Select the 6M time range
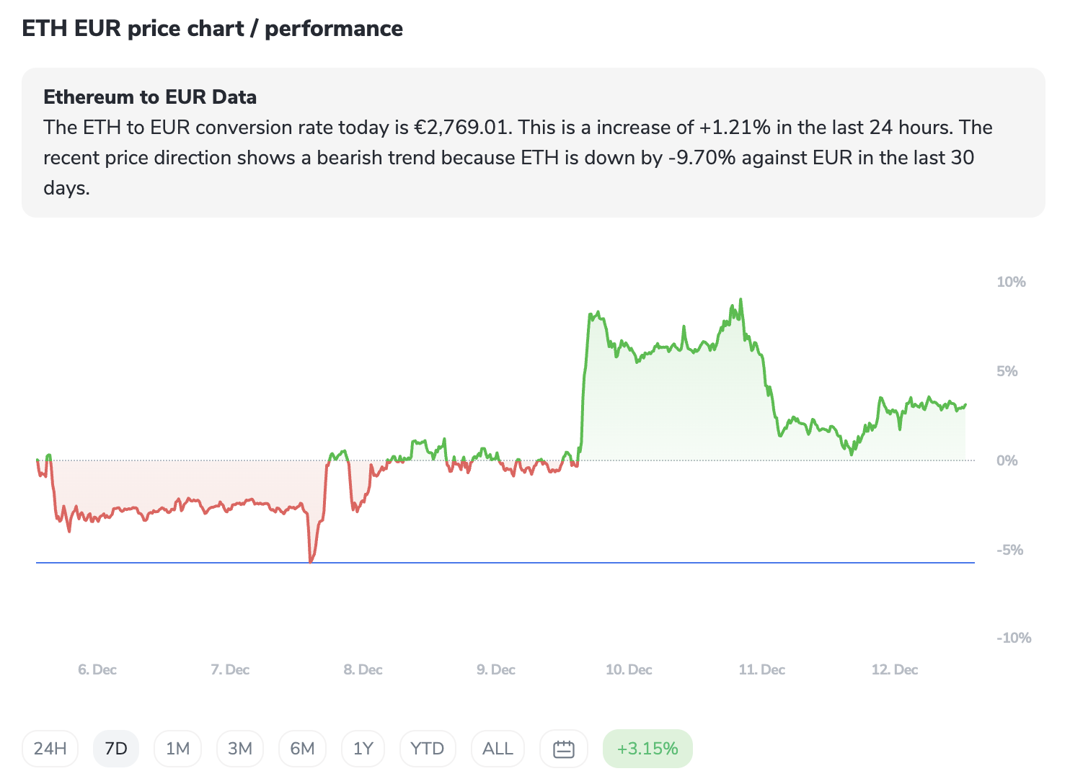The image size is (1070, 784). 302,749
